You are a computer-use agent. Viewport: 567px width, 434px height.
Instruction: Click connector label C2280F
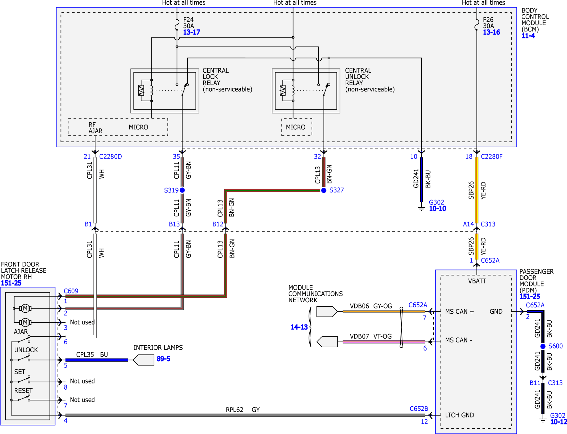pyautogui.click(x=492, y=157)
